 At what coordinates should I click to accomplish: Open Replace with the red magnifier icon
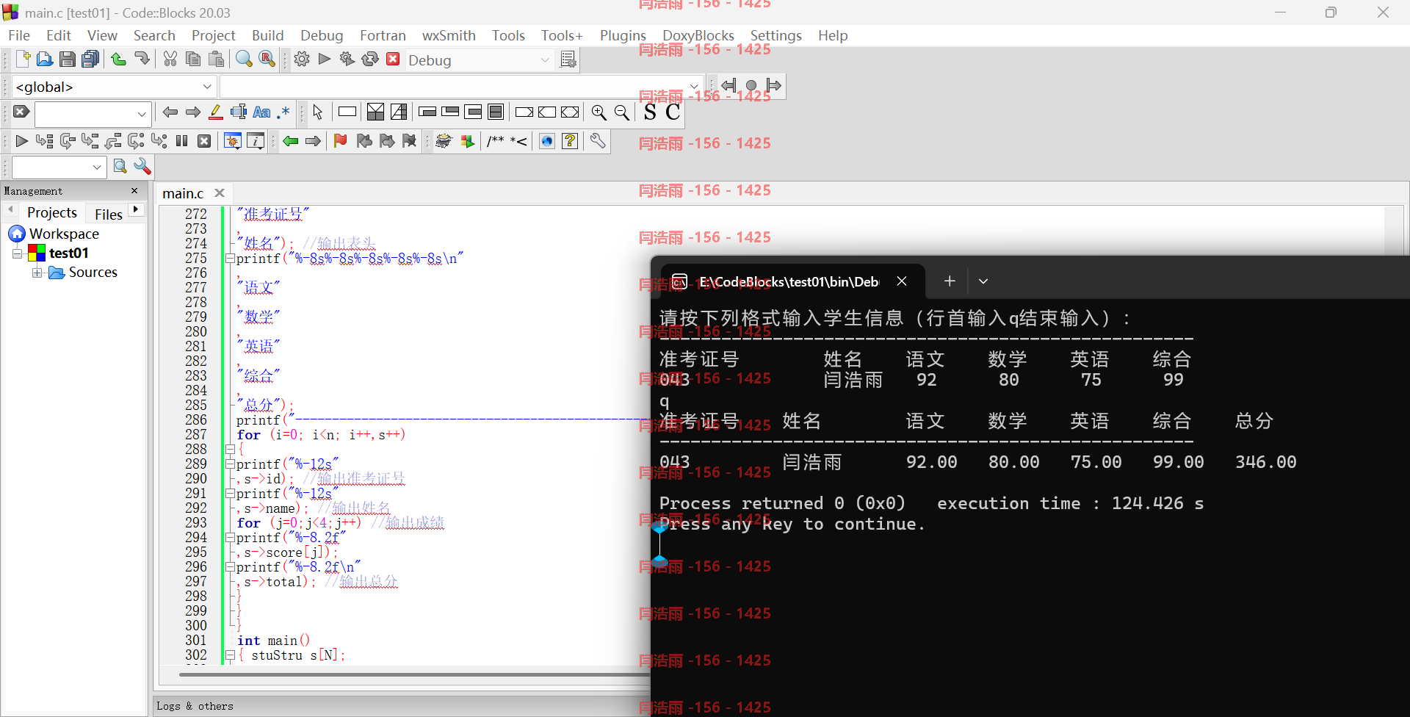coord(267,60)
